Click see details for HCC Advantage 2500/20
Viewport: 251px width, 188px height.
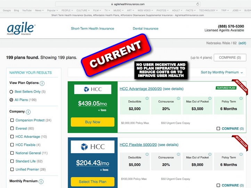pyautogui.click(x=173, y=89)
